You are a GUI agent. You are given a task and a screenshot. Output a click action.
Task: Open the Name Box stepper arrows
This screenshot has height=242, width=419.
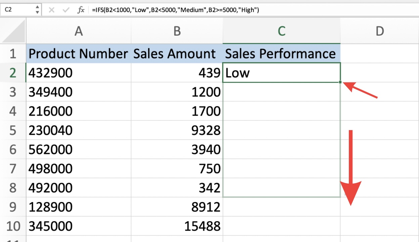(37, 10)
